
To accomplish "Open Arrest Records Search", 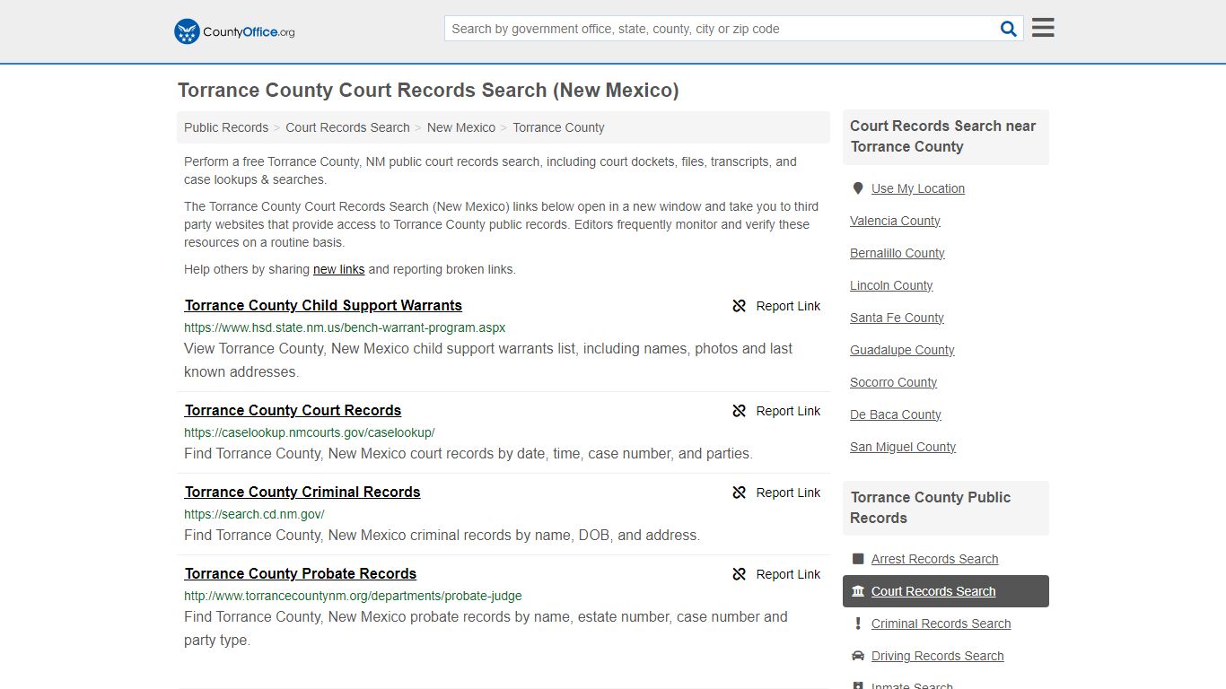I will tap(934, 559).
